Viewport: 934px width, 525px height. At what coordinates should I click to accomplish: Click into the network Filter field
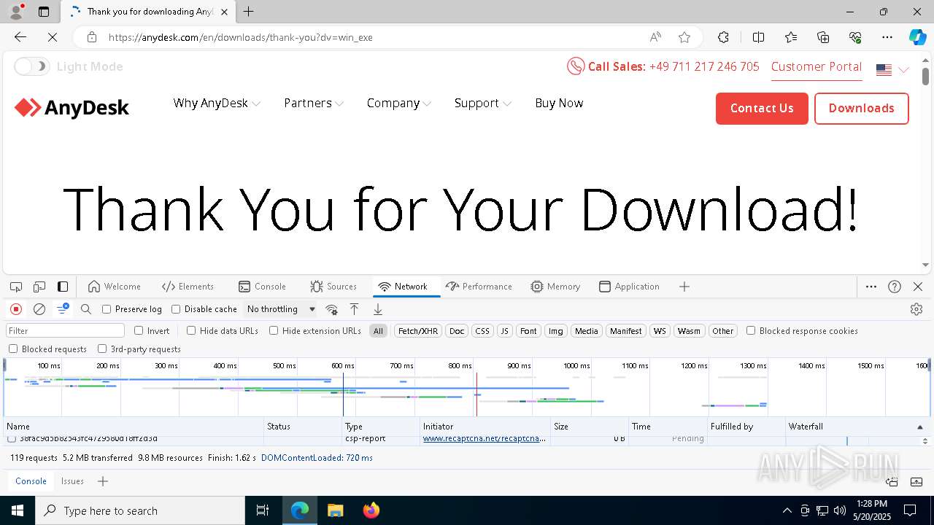coord(66,330)
